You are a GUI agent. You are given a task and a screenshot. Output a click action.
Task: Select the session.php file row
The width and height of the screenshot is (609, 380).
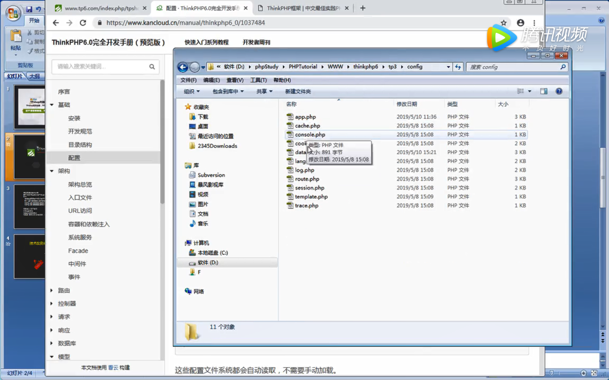click(x=406, y=187)
